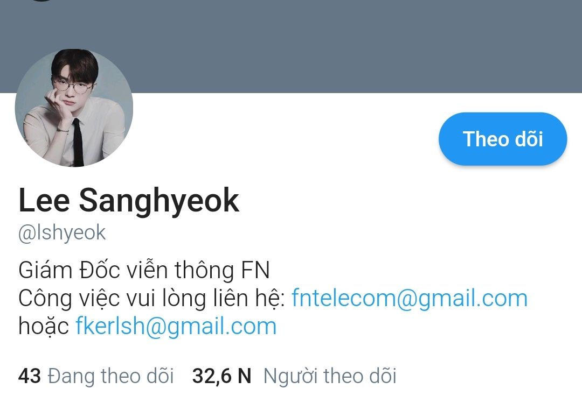This screenshot has width=582, height=417.
Task: Tap the partially visible icon at banner top edge
Action: (41, 1)
